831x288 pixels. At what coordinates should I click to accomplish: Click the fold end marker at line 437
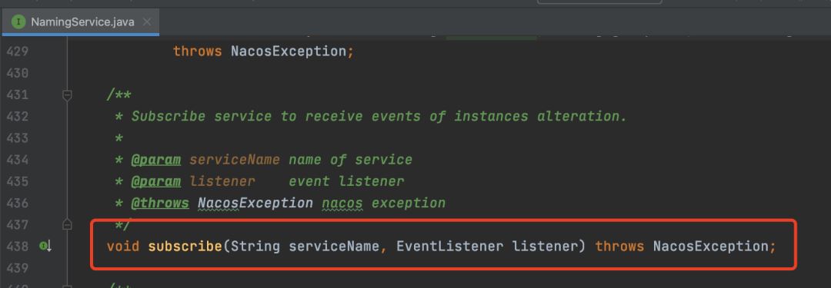67,224
